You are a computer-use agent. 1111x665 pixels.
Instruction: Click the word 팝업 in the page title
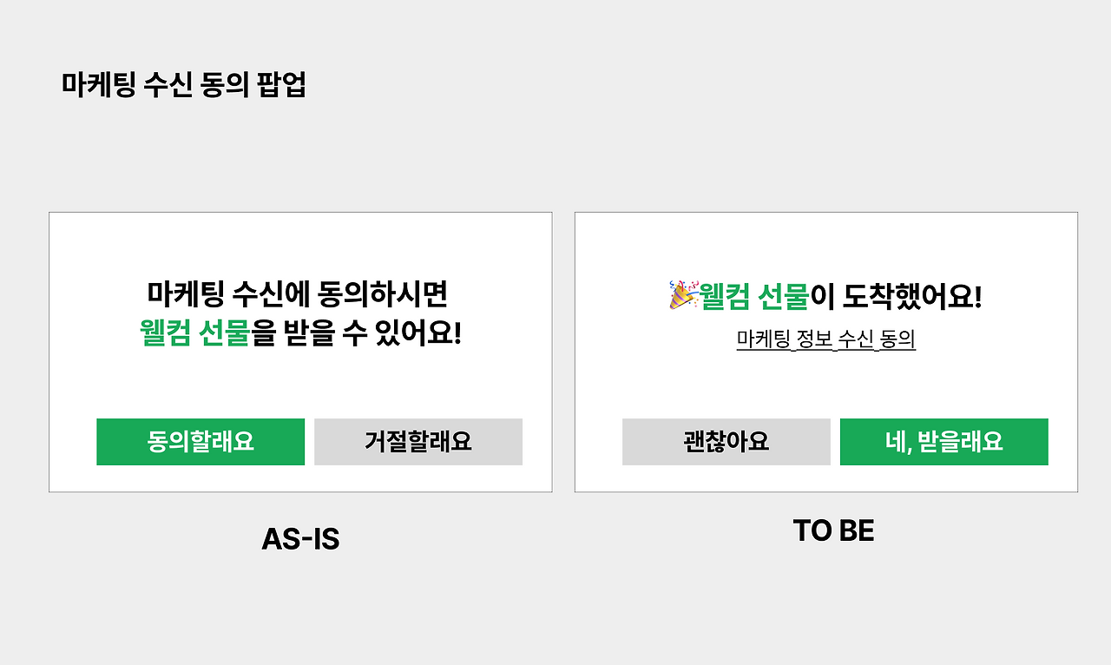[x=282, y=85]
